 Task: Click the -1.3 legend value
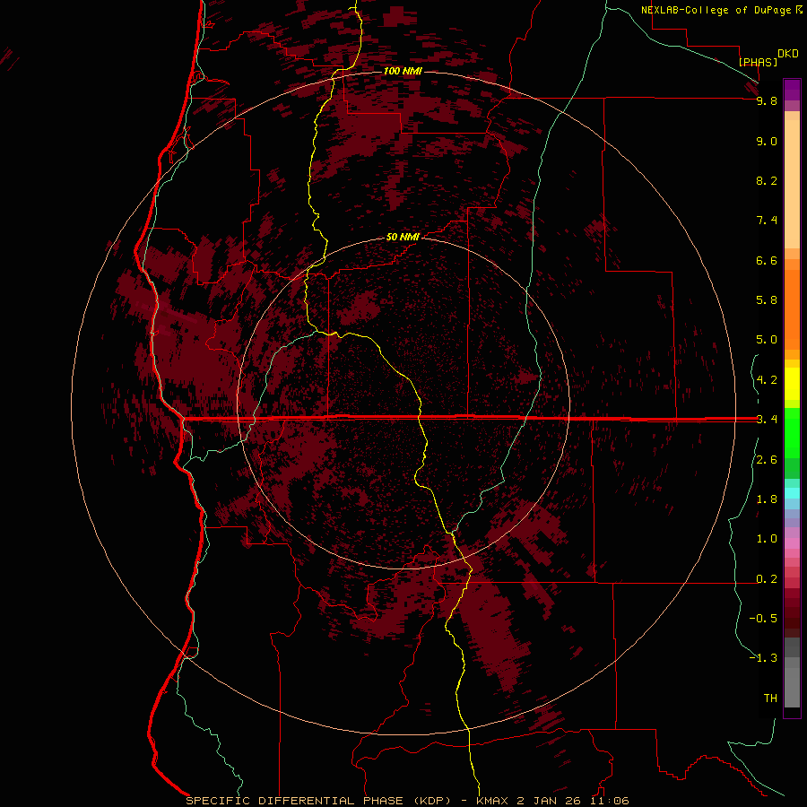[763, 658]
